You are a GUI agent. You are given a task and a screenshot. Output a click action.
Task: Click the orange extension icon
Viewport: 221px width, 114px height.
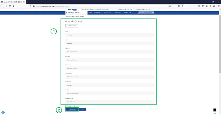pos(211,6)
